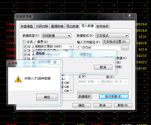Close the 金字塔 message box
The height and width of the screenshot is (125, 151).
[55, 62]
